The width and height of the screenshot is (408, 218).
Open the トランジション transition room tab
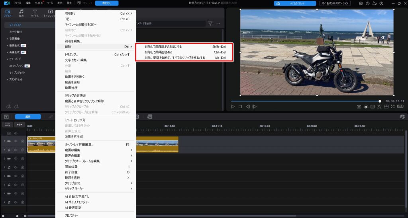50,13
